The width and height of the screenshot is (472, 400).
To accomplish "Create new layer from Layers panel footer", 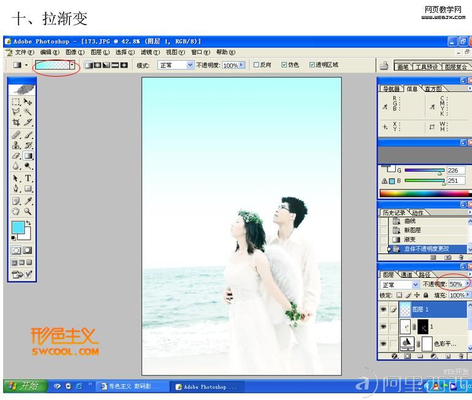I will pyautogui.click(x=448, y=356).
